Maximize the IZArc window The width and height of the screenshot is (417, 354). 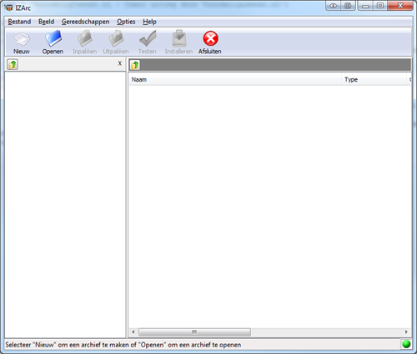click(380, 6)
